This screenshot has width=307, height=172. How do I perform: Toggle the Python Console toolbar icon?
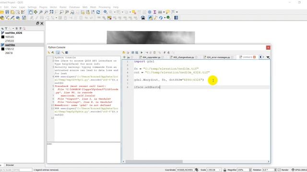coord(150,18)
